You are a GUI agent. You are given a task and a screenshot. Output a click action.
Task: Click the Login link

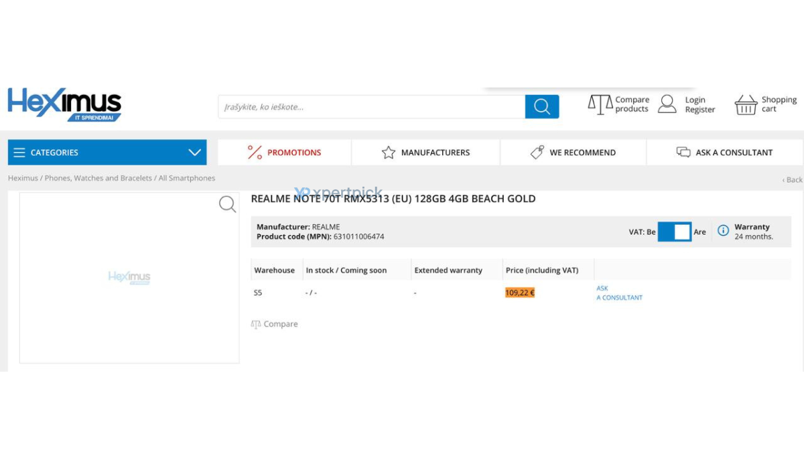(695, 100)
